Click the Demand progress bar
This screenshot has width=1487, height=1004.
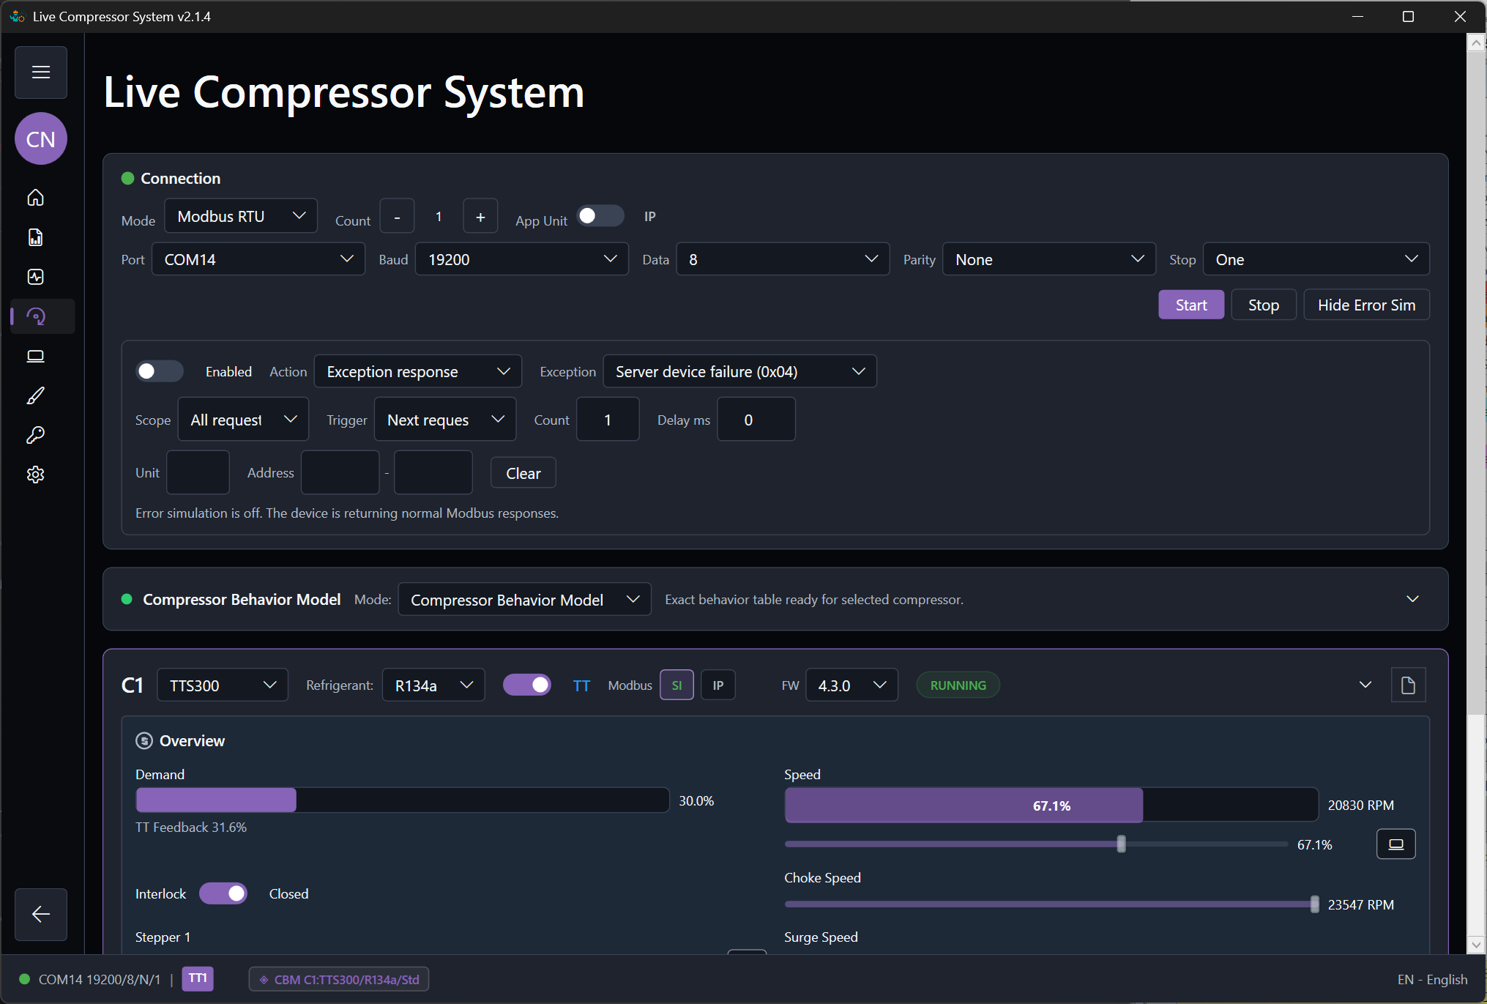(402, 800)
